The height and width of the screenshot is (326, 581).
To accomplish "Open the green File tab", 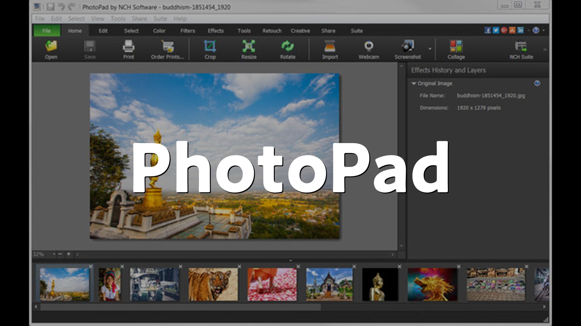I will click(x=46, y=31).
